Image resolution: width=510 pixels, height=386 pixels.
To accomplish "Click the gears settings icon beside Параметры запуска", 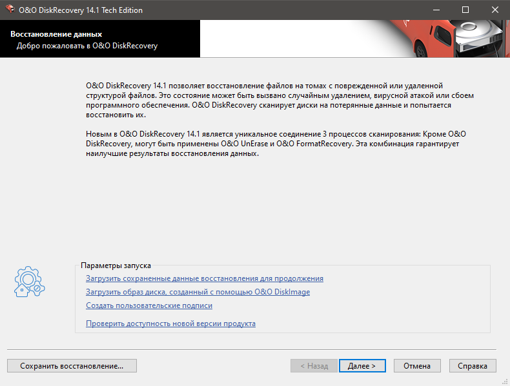I will click(x=29, y=282).
